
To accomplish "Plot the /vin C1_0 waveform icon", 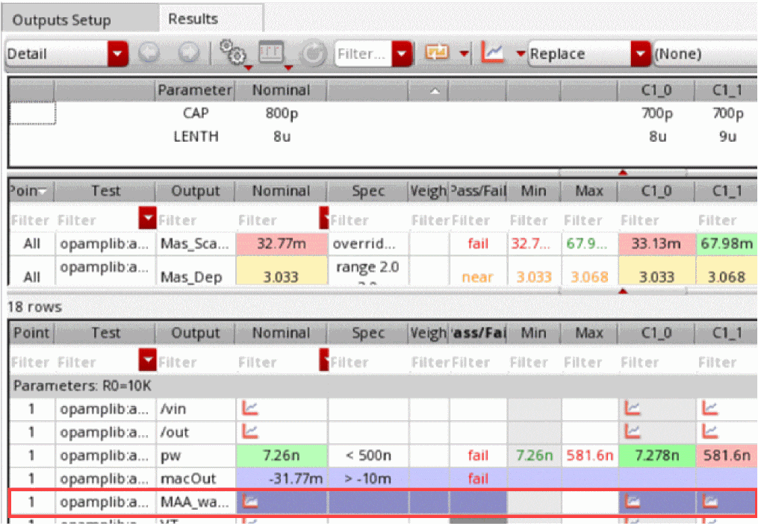I will [633, 408].
